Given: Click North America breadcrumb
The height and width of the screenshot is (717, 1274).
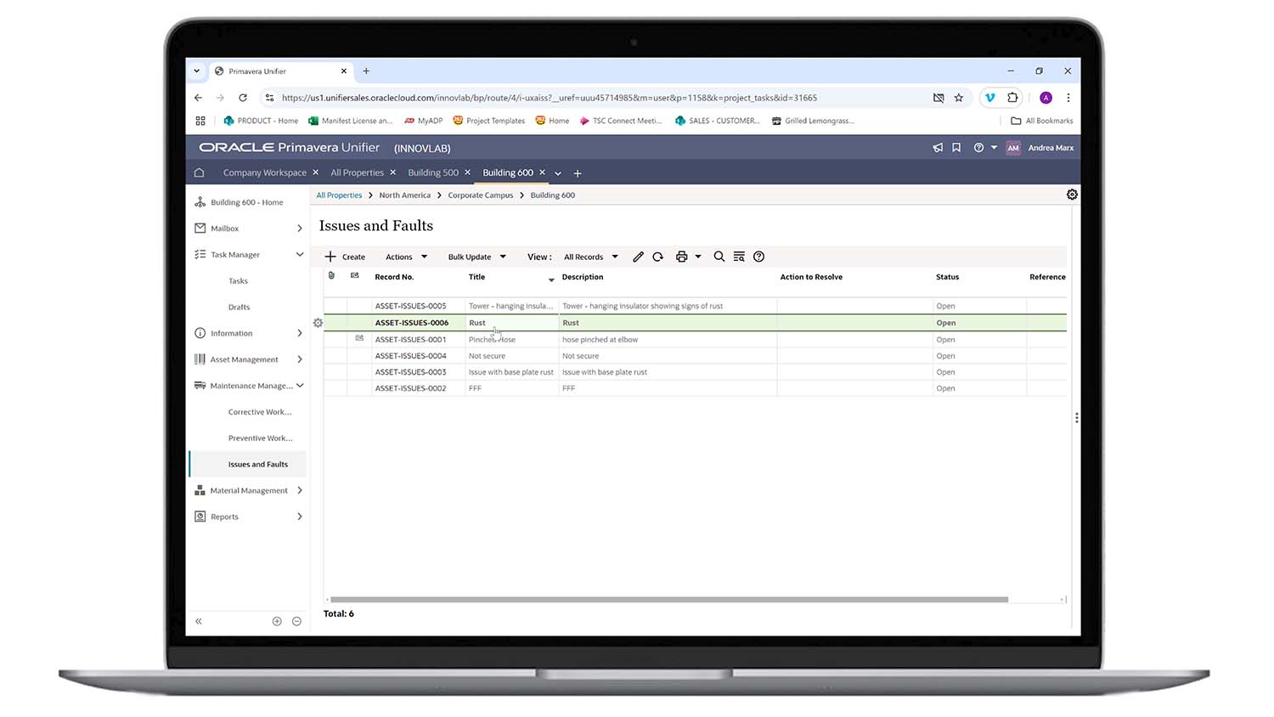Looking at the screenshot, I should [404, 195].
